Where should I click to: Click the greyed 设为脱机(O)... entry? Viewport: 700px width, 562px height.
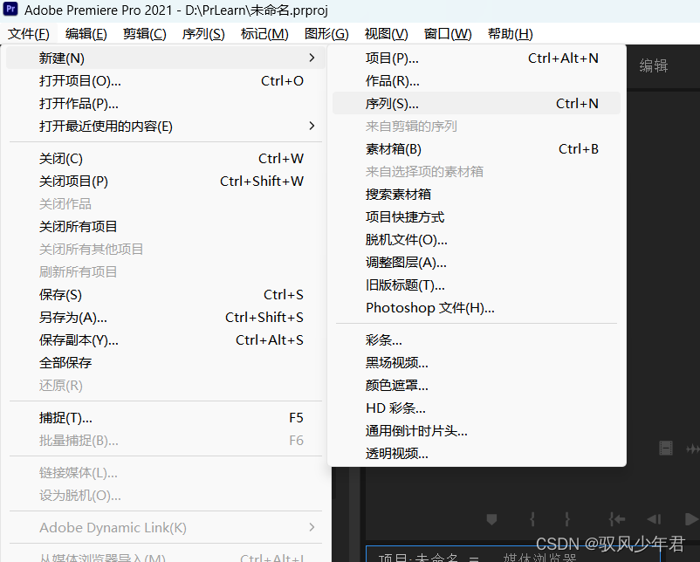[166, 496]
